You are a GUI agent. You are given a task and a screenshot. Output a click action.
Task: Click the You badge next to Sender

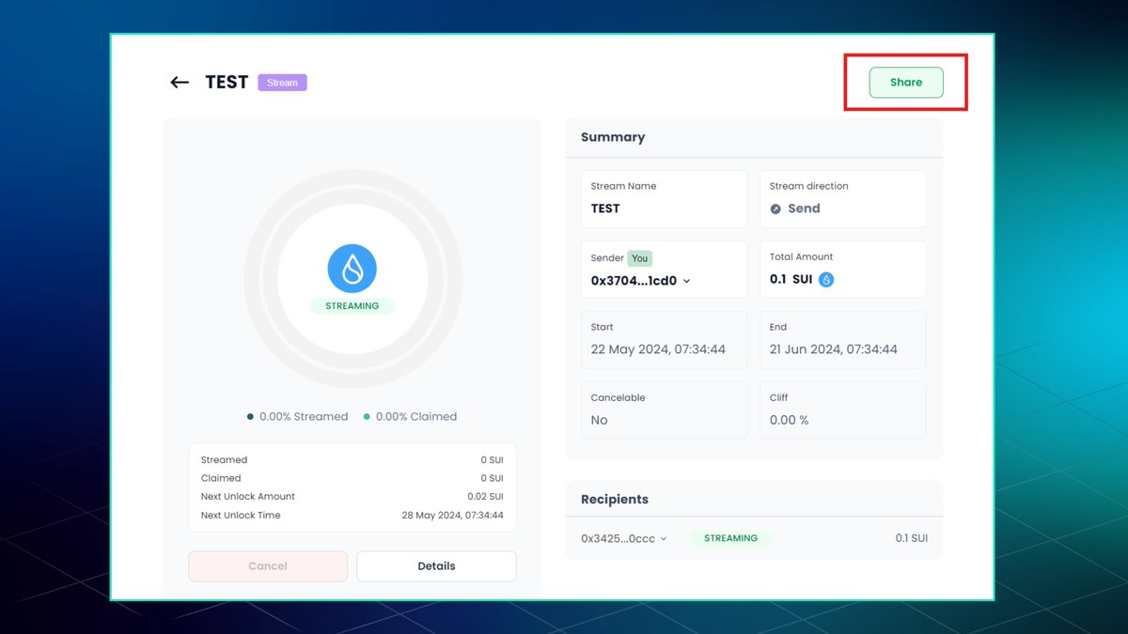click(x=640, y=258)
